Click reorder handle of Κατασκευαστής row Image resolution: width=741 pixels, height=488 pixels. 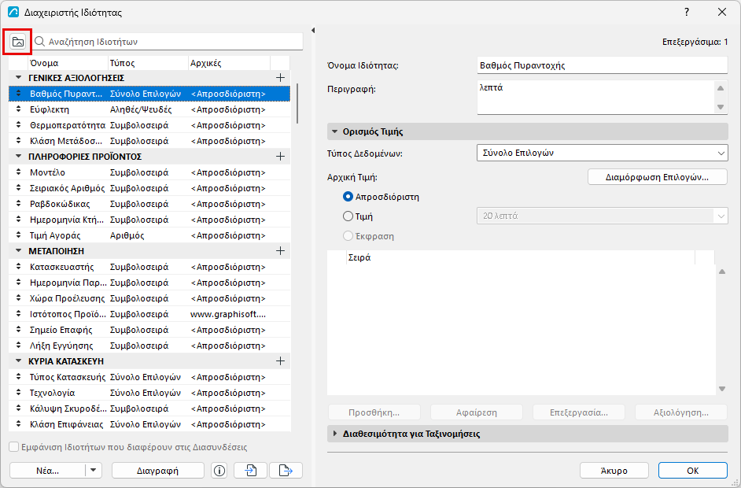[18, 267]
